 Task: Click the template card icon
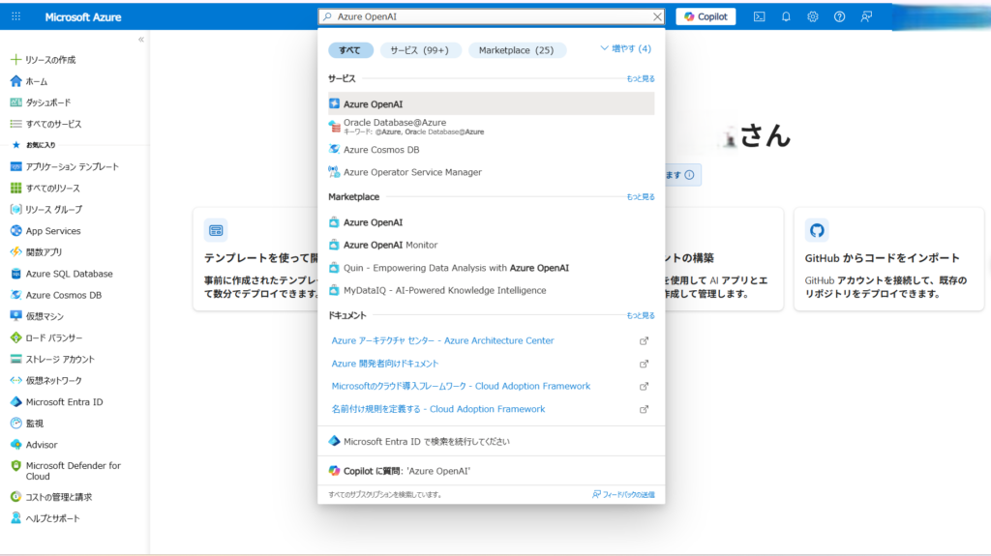(216, 230)
